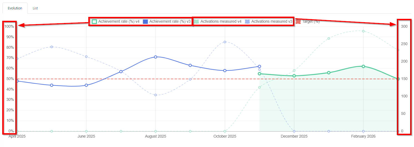Select December 2025 point on solid green line
Viewport: 414px width, 147px height.
[x=294, y=76]
